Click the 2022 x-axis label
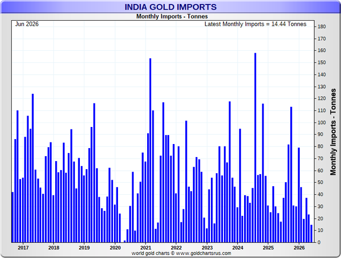341x258 pixels. pos(176,248)
